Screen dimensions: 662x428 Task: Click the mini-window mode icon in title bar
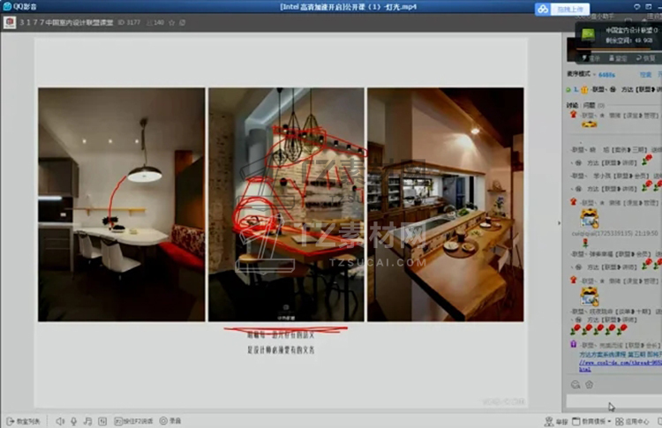coord(649,6)
